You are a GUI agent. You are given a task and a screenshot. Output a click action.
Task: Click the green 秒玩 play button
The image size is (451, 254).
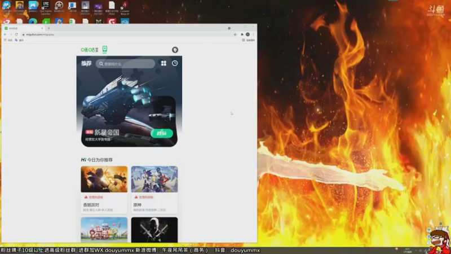point(162,133)
